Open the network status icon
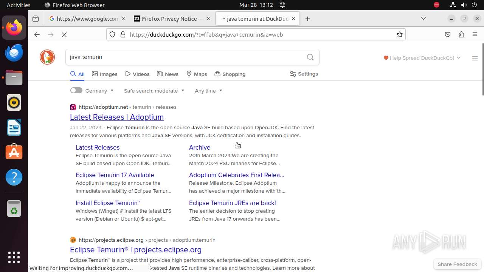Viewport: 484px width, 272px height. tap(453, 5)
